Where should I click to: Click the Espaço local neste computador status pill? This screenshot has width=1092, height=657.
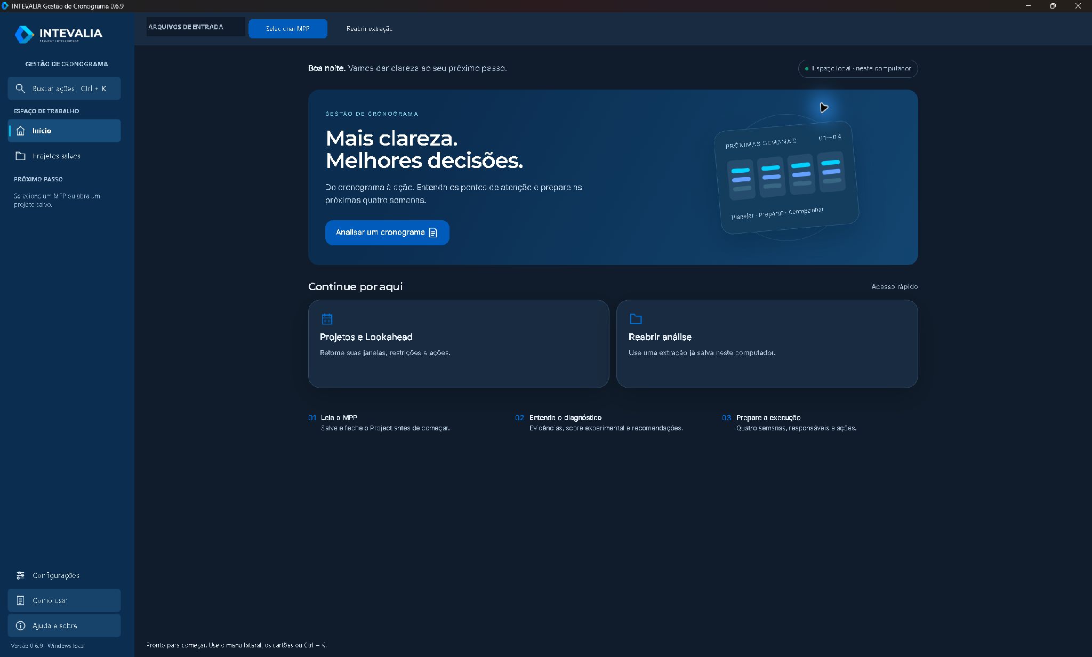858,69
